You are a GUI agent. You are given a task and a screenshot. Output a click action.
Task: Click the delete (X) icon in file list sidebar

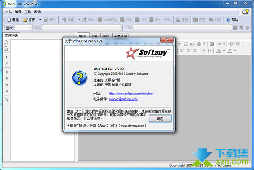tap(7, 63)
